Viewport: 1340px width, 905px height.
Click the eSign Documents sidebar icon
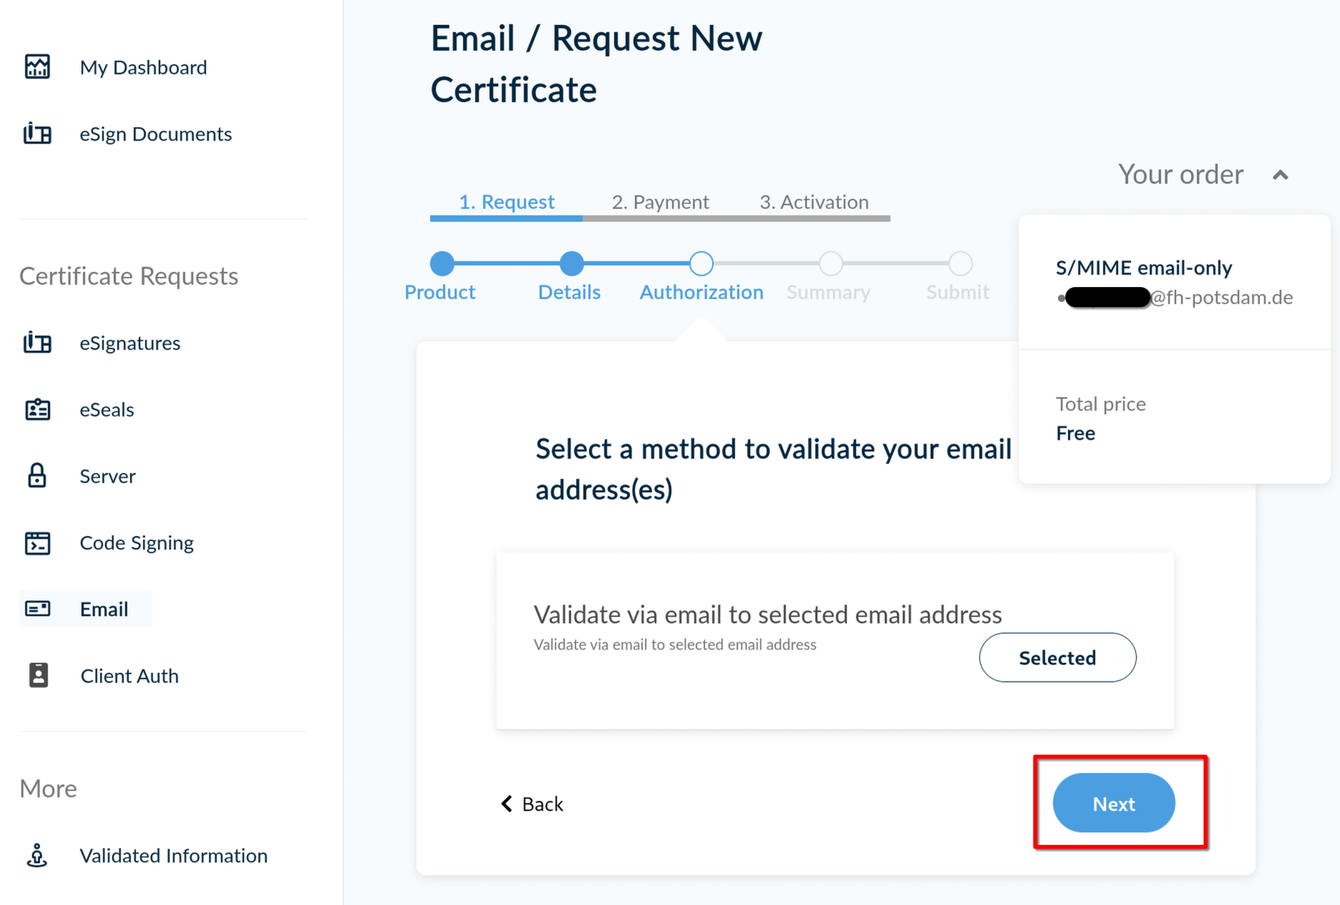click(37, 134)
